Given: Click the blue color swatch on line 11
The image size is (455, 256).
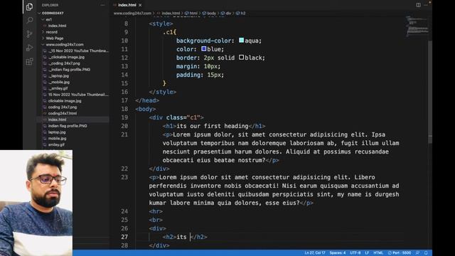Looking at the screenshot, I should pos(204,49).
